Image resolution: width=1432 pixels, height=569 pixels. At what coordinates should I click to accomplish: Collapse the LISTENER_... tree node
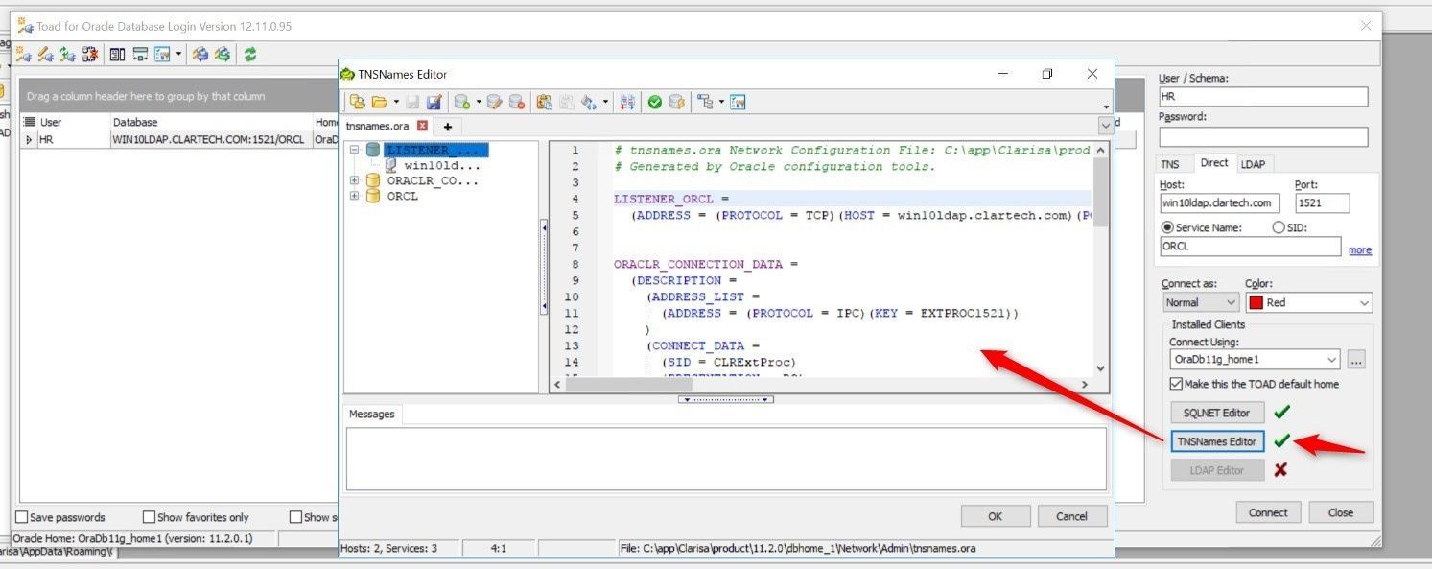coord(355,150)
